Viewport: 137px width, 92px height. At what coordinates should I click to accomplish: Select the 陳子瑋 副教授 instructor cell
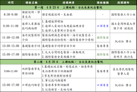pos(123,26)
